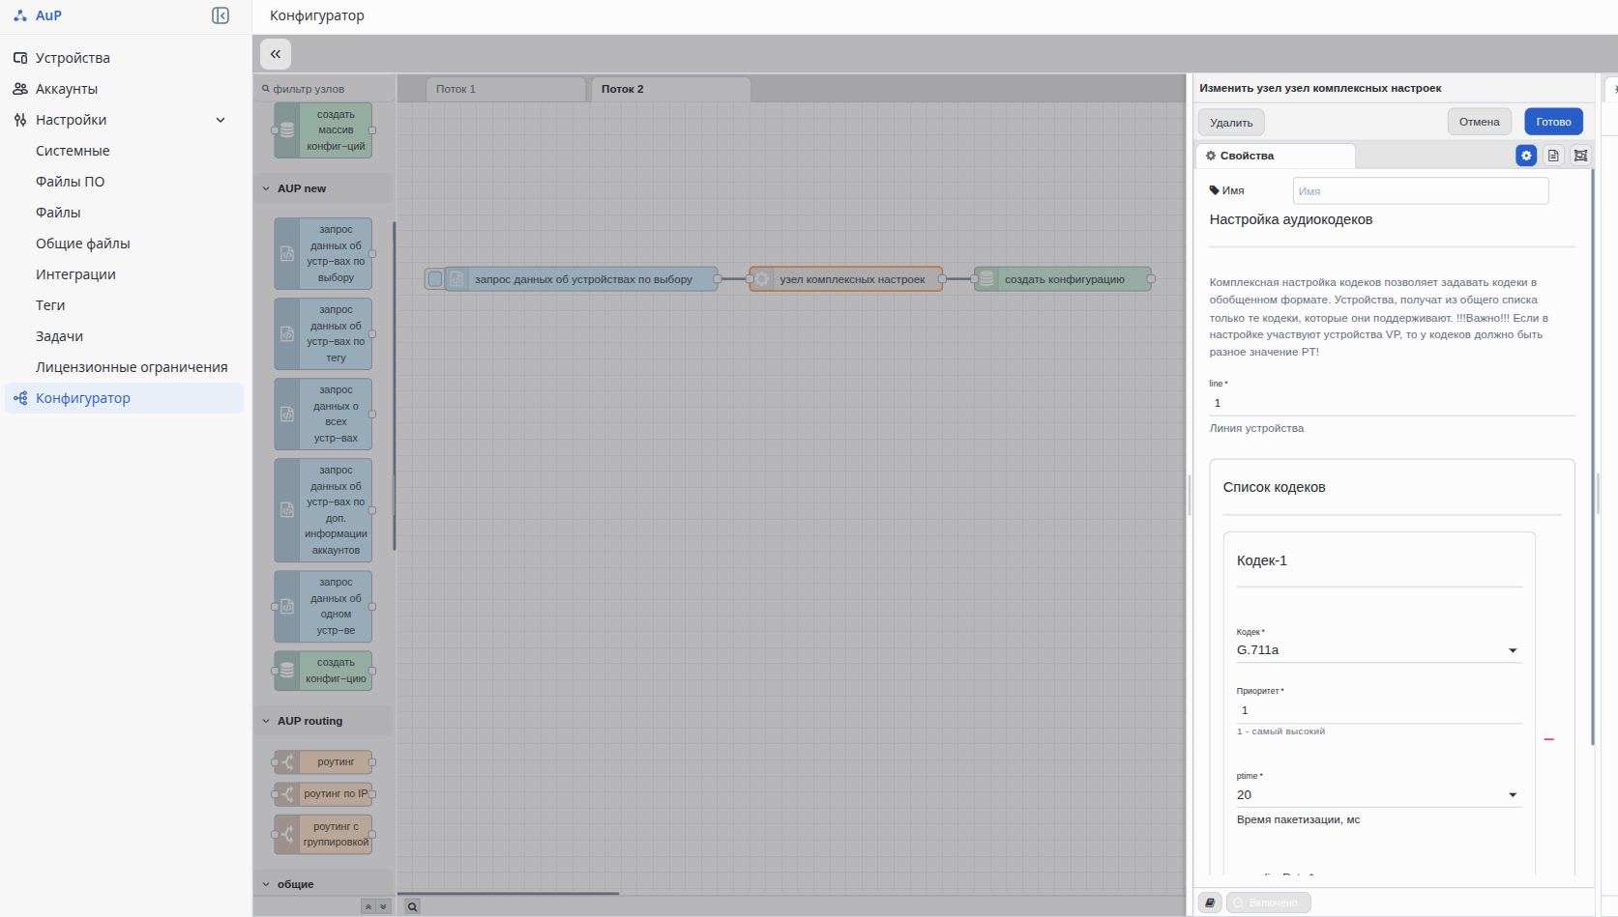Select Конфигуратор in the sidebar
The width and height of the screenshot is (1618, 917).
pos(124,398)
